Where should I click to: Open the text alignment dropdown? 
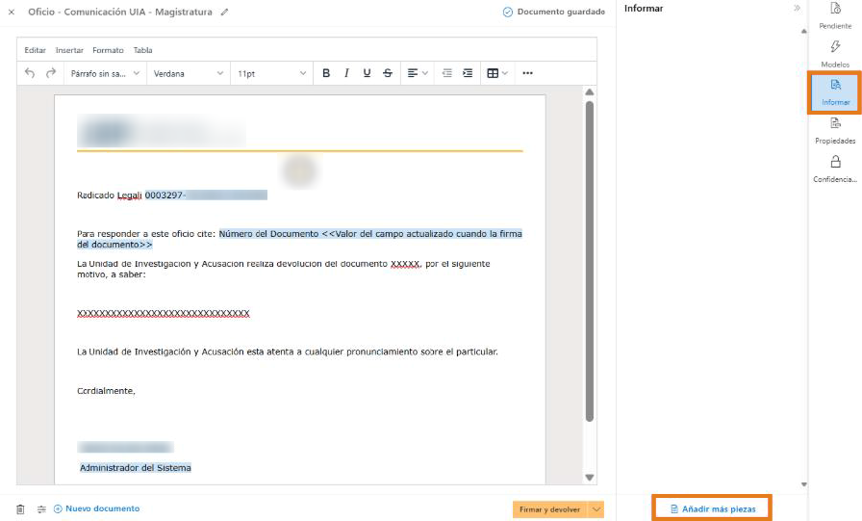point(418,73)
